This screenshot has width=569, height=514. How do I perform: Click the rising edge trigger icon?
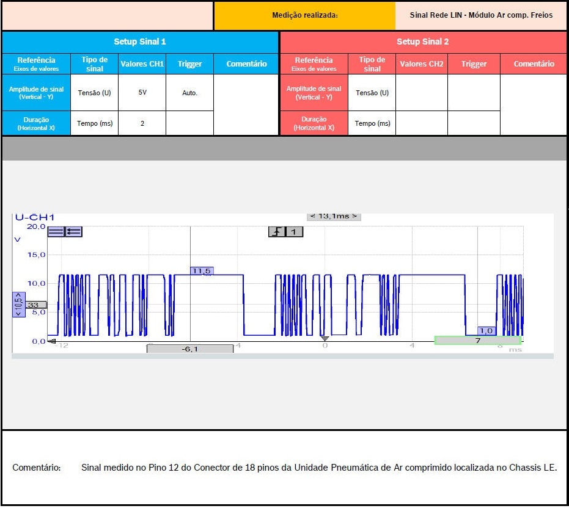[x=277, y=232]
